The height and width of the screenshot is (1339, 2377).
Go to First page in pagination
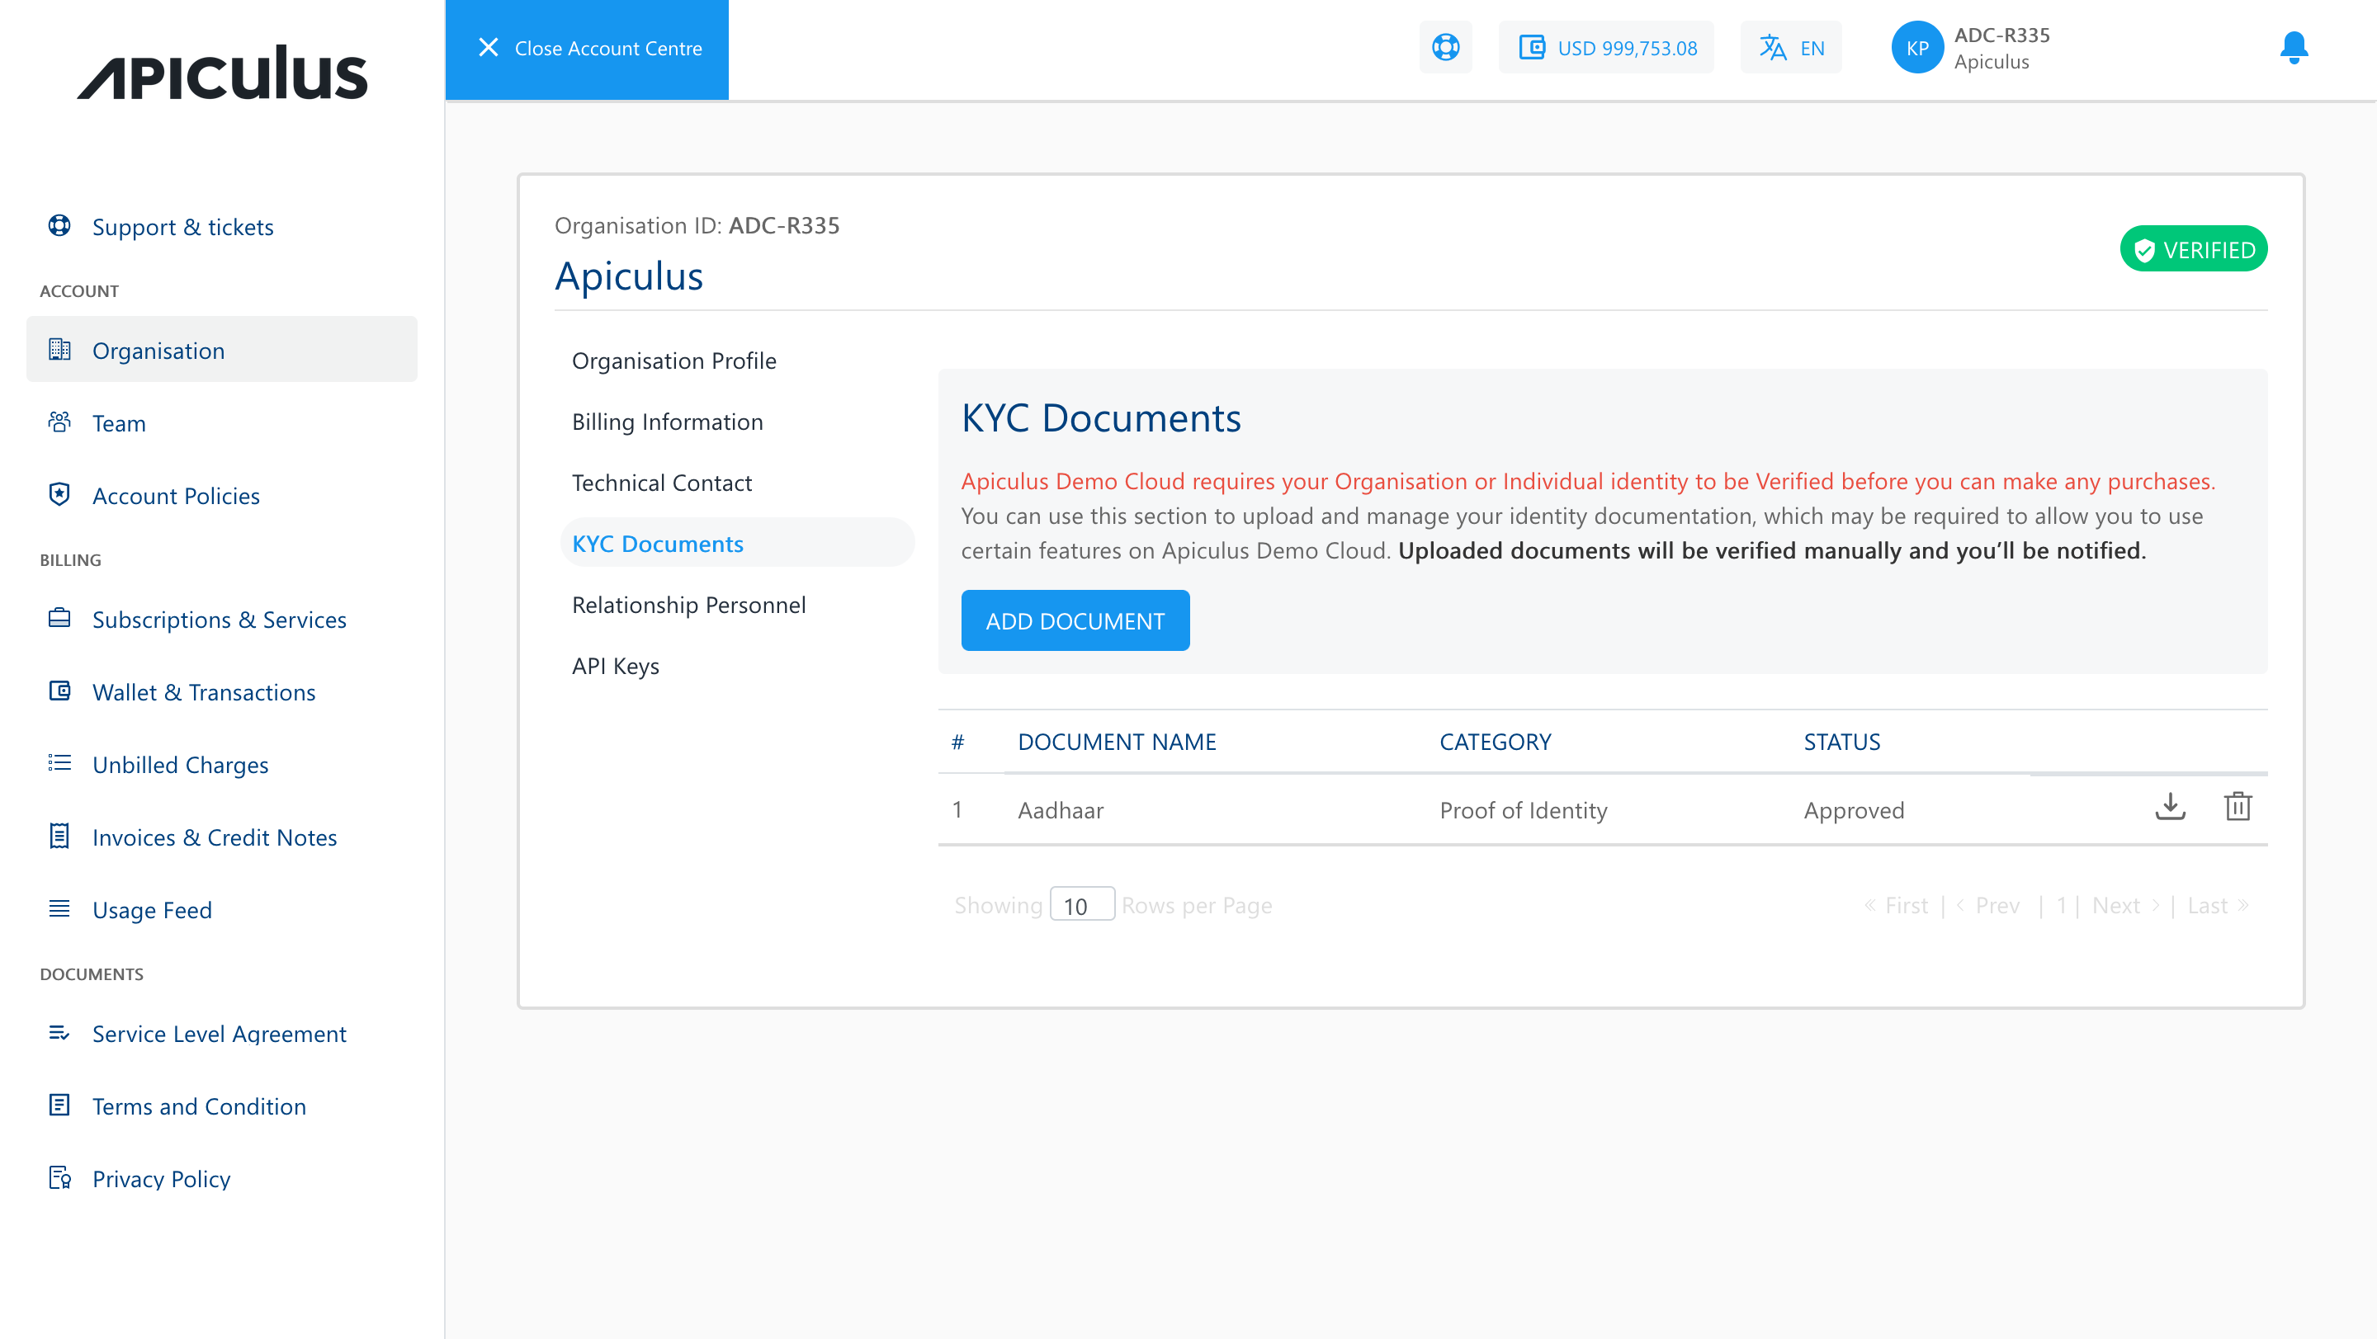tap(1897, 906)
